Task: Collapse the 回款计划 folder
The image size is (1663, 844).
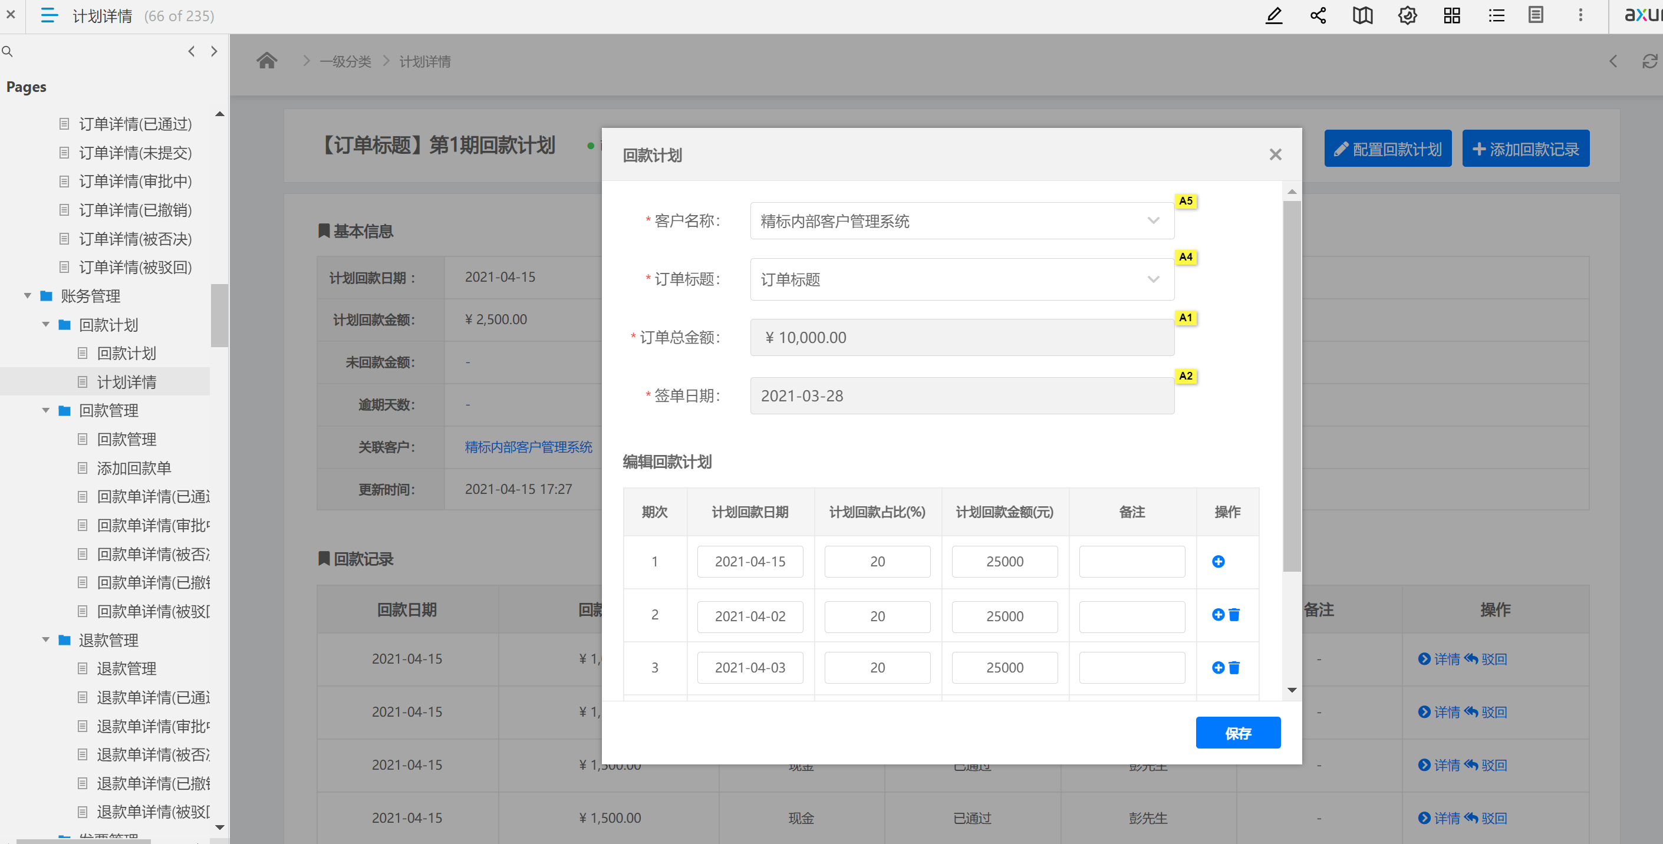Action: (x=46, y=325)
